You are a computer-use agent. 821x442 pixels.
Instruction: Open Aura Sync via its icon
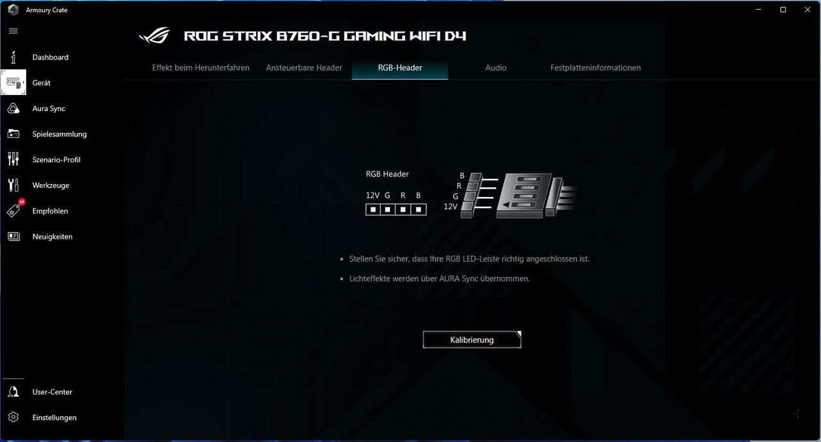tap(13, 108)
